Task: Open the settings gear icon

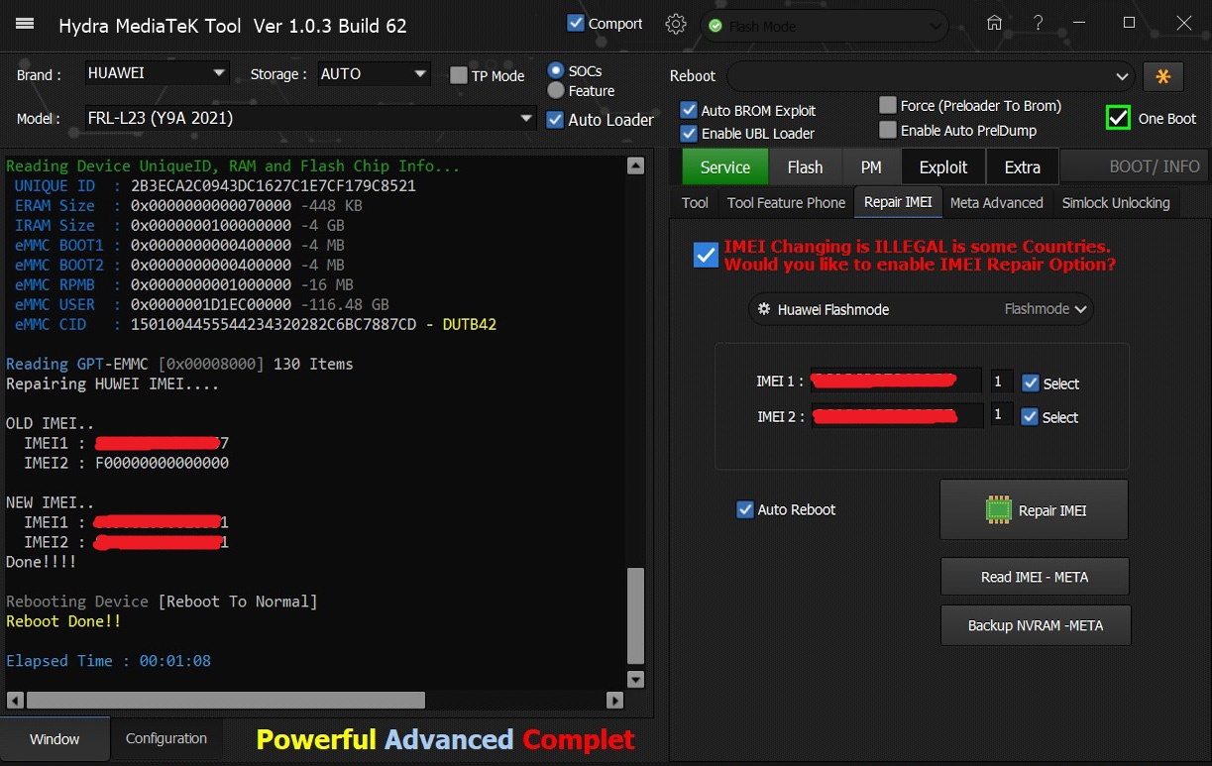Action: (x=676, y=25)
